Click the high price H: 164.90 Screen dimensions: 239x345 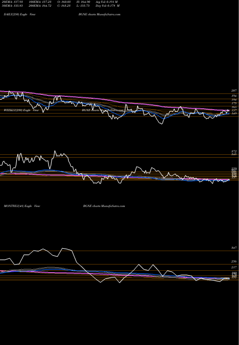pyautogui.click(x=83, y=2)
